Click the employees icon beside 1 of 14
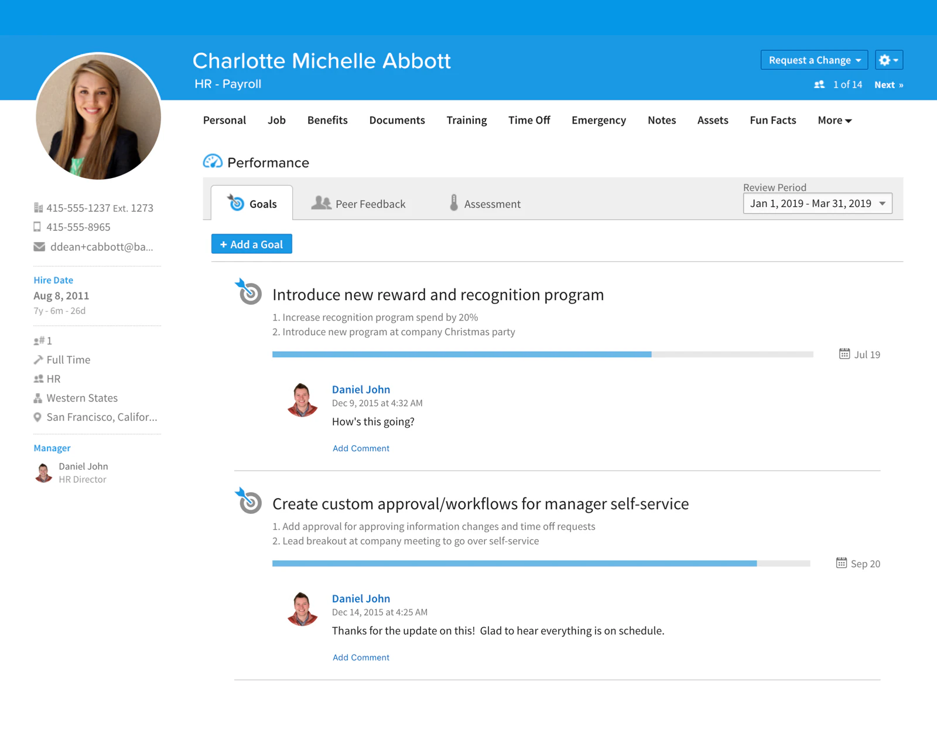 pos(819,84)
